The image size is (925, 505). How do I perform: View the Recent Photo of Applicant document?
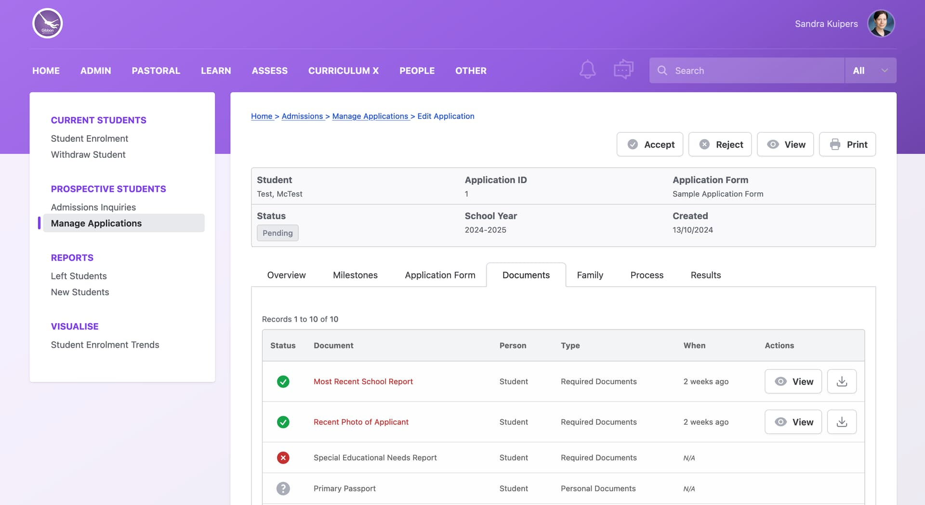[793, 422]
